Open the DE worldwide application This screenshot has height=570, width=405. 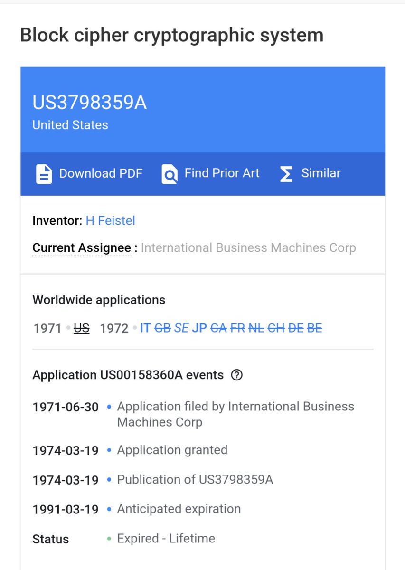pos(295,328)
